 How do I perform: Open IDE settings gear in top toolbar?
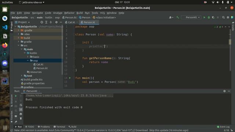[228, 18]
